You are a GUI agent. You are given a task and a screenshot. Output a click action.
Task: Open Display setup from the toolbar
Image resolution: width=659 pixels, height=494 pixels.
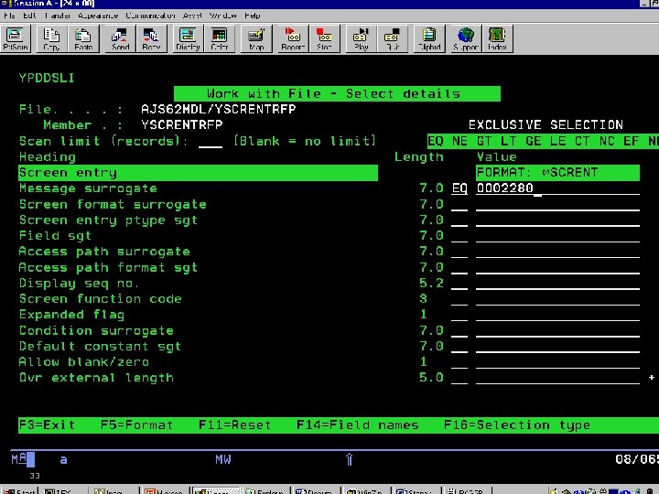click(x=188, y=38)
